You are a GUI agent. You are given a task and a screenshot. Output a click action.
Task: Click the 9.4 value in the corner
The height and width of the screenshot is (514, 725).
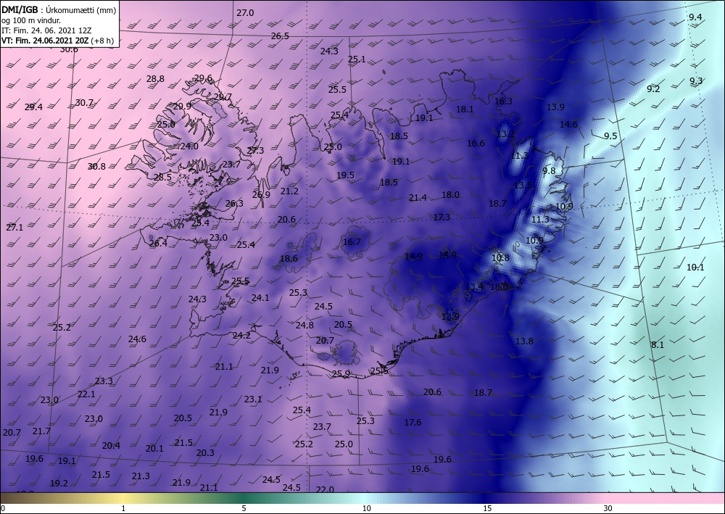(x=695, y=17)
